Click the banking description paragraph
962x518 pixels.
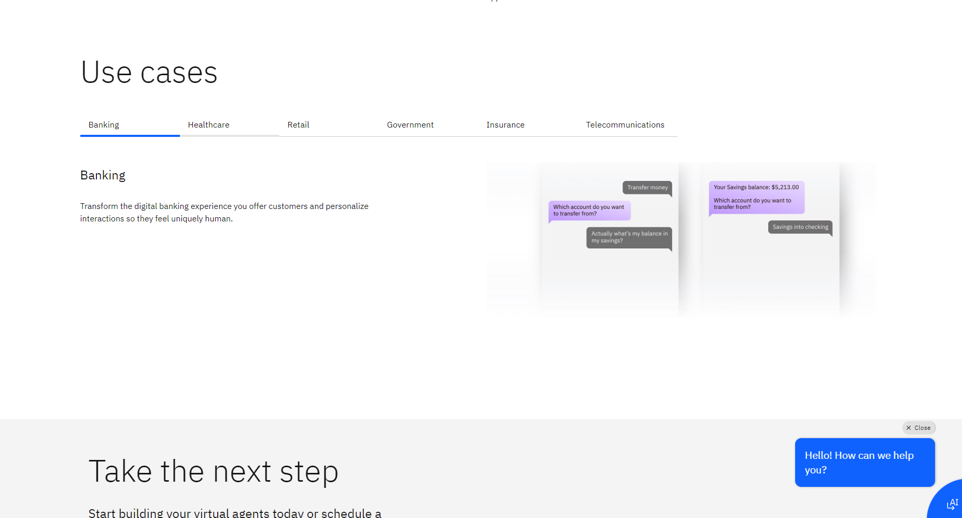tap(224, 213)
